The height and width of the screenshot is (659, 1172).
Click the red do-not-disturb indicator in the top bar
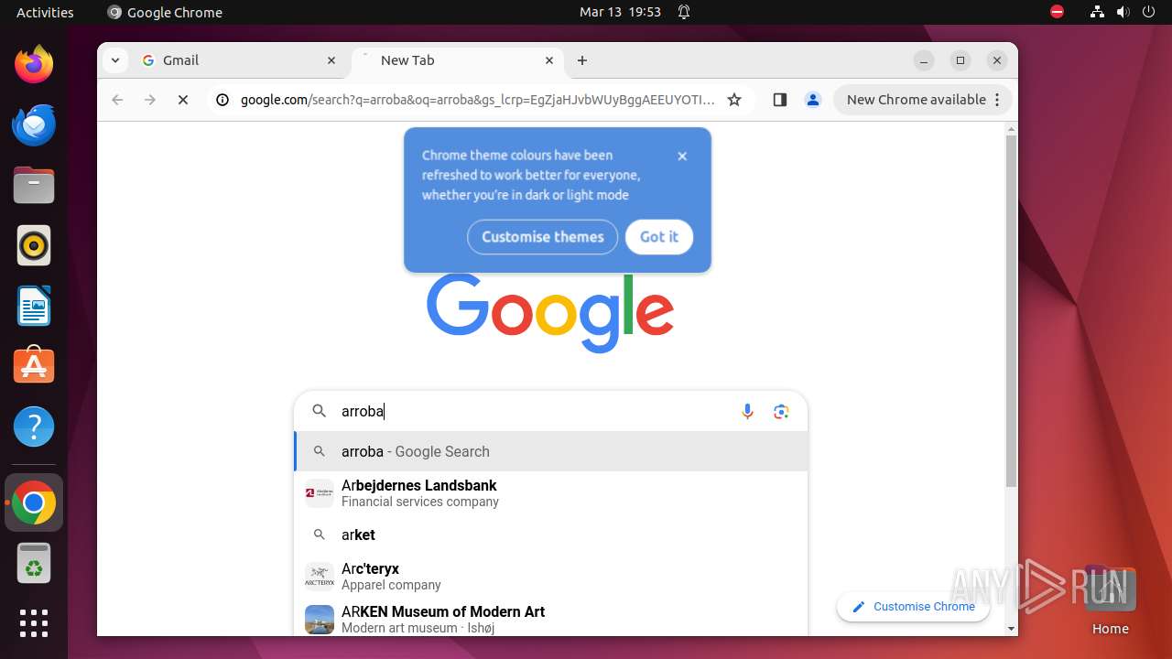click(1058, 12)
